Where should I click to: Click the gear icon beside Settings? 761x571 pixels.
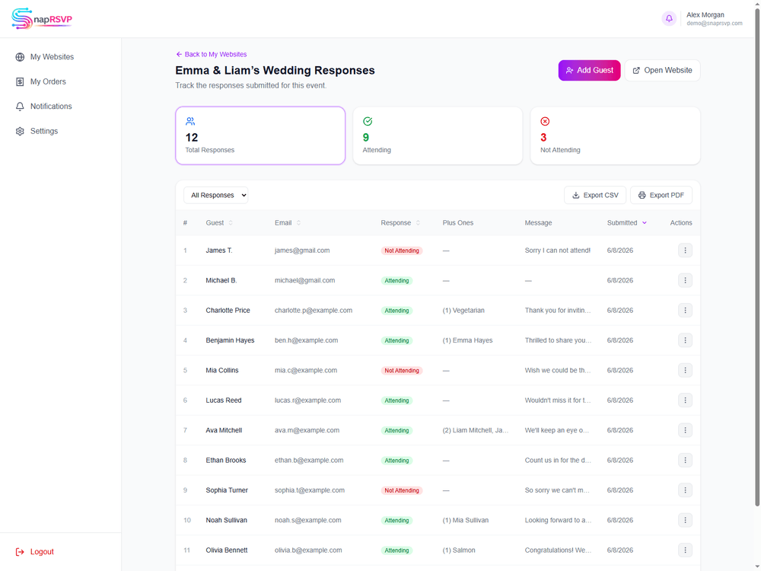[x=20, y=131]
